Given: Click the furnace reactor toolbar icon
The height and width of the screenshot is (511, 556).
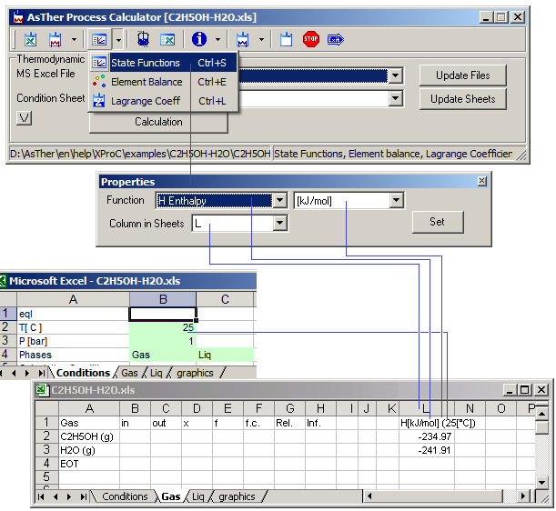Looking at the screenshot, I should (144, 40).
